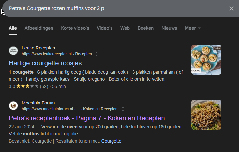Clear the search query with the X icon
Screen dimensions: 239x152
[x=231, y=8]
